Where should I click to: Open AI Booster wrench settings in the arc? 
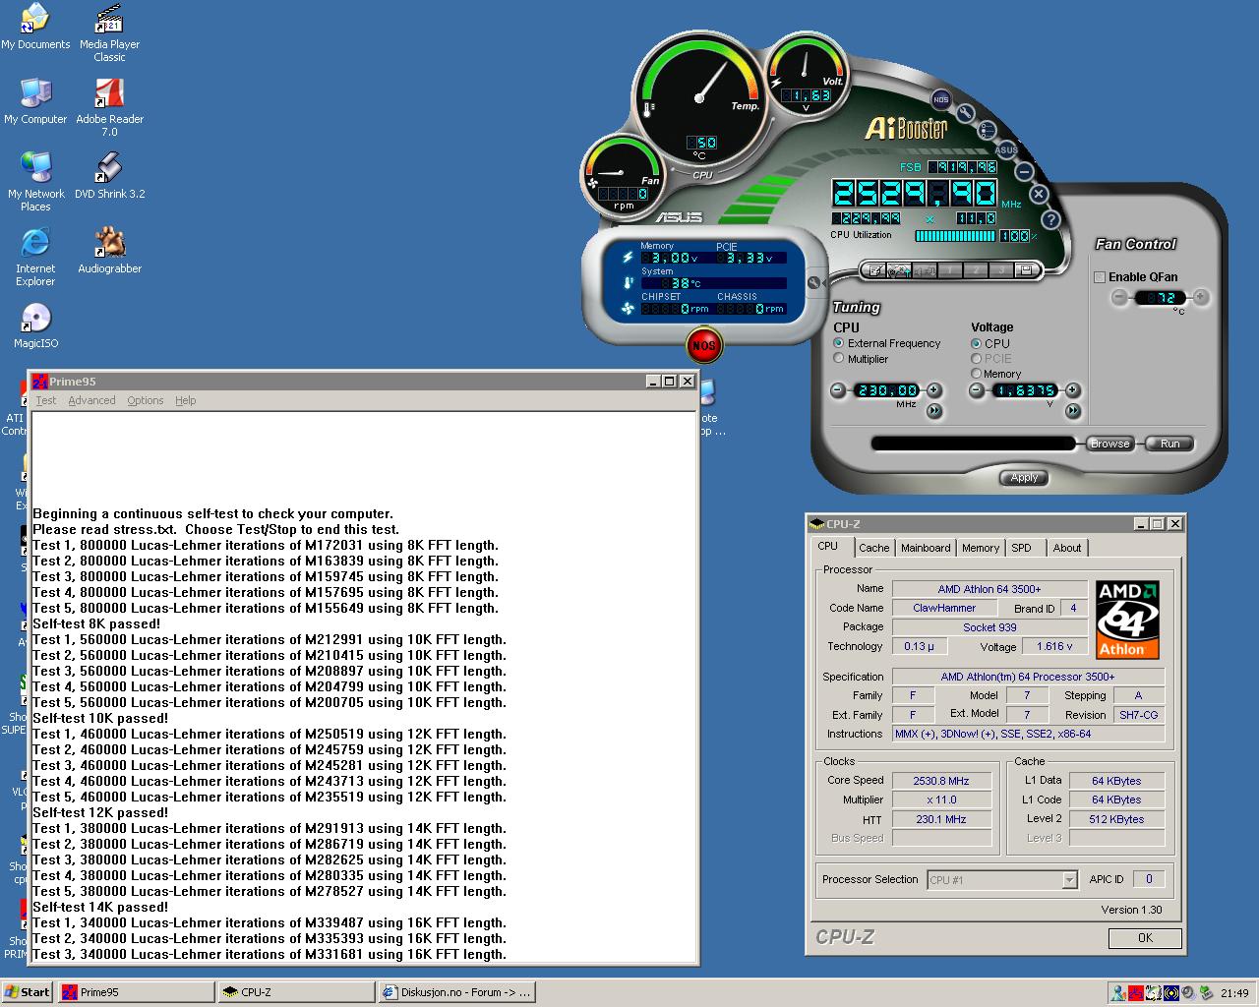[966, 114]
